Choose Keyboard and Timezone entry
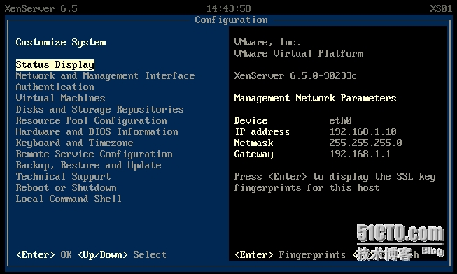Screen dimensions: 457x274 click(75, 143)
